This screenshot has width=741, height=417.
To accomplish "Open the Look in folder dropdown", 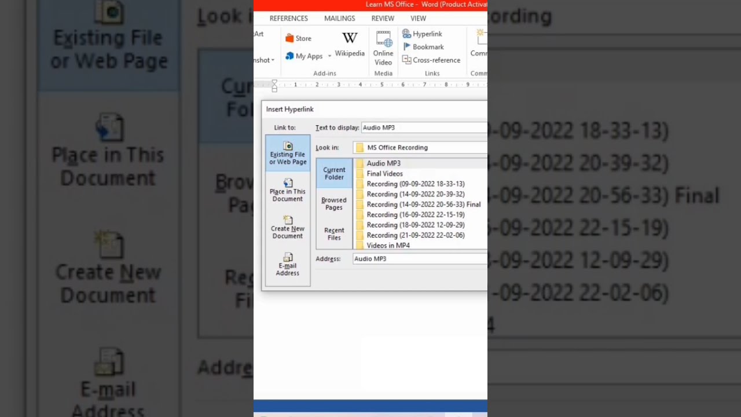I will (420, 148).
